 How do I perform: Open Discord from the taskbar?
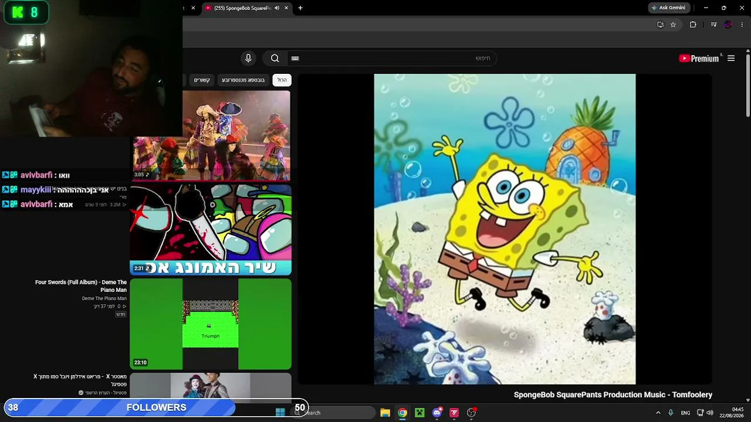click(437, 413)
